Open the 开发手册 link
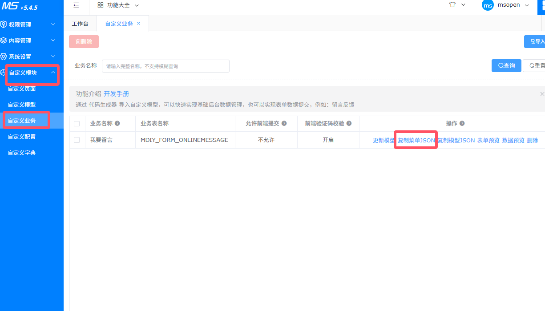Viewport: 545px width, 311px height. pyautogui.click(x=117, y=94)
